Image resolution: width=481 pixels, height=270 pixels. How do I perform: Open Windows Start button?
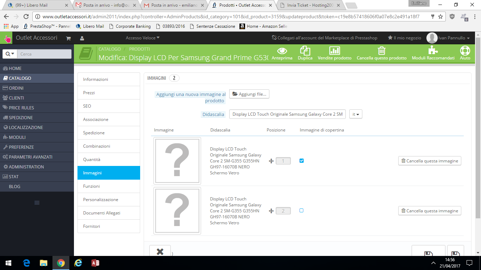[8, 263]
